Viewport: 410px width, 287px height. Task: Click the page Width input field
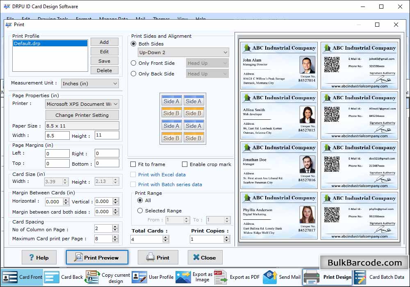coord(57,136)
